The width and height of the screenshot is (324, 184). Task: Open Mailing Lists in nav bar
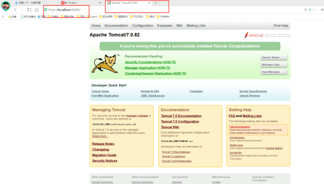click(x=196, y=26)
